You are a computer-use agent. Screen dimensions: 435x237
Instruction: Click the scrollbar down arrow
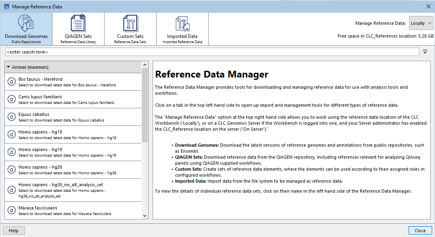pyautogui.click(x=145, y=215)
